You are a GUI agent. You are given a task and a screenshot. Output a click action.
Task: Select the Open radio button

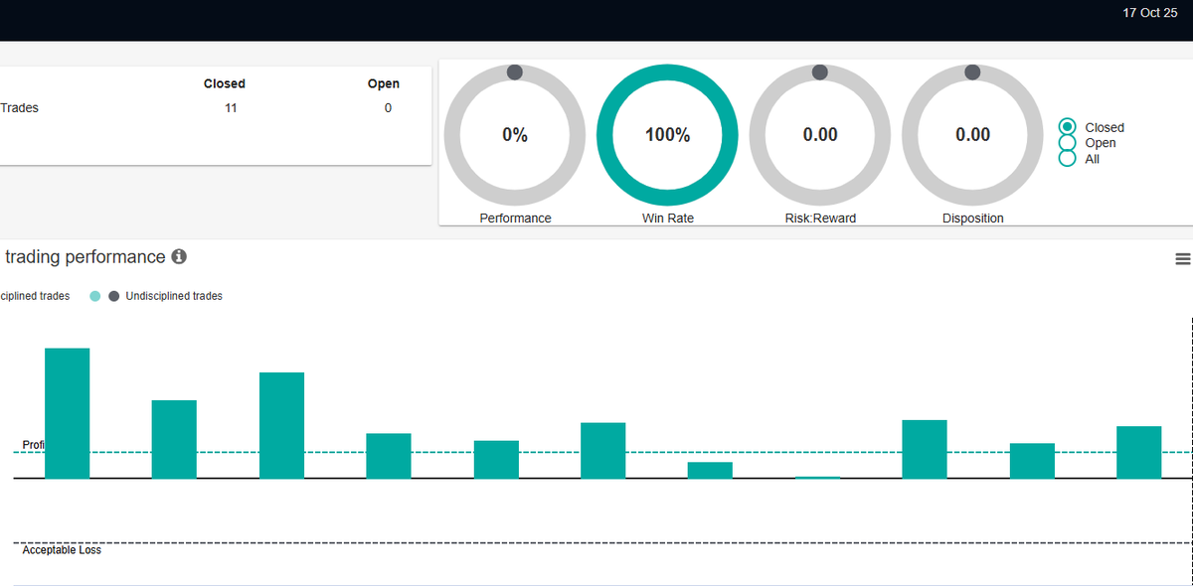tap(1068, 143)
